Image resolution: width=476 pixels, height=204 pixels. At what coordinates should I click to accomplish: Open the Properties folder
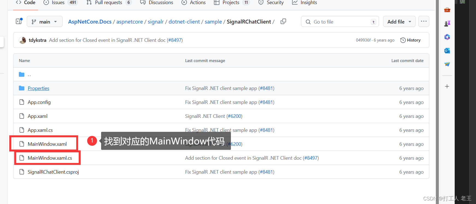click(x=39, y=88)
